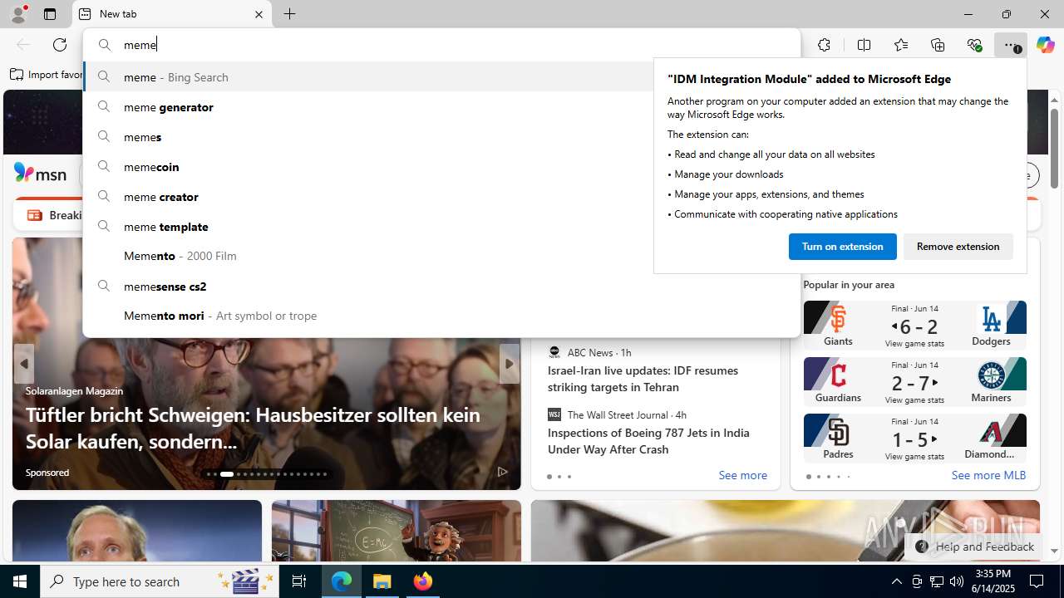Click the page vertical scrollbar thumb

1054,147
